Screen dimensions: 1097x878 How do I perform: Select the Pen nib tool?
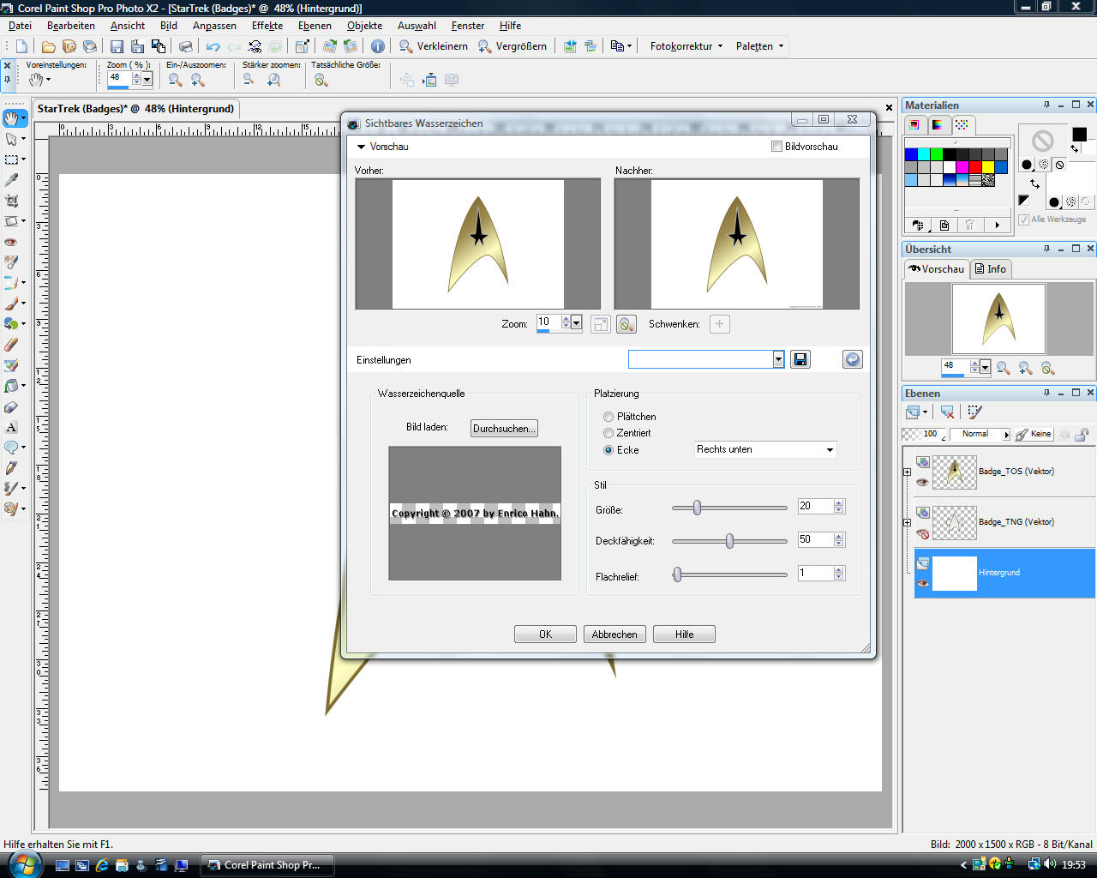coord(11,468)
